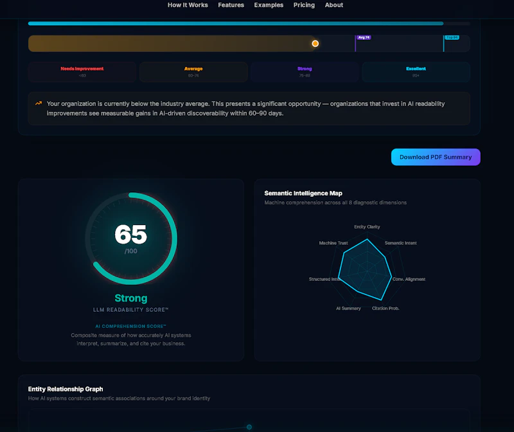Click the /100 label under the score
The width and height of the screenshot is (514, 432).
point(131,251)
